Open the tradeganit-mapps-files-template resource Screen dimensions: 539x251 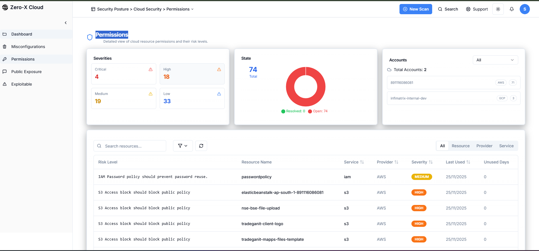[x=272, y=239]
